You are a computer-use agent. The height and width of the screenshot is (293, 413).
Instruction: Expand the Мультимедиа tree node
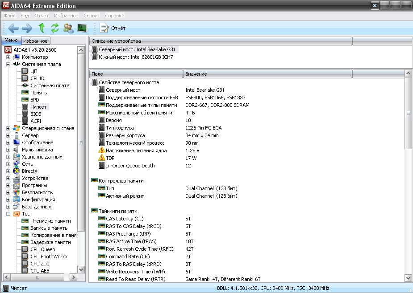(8, 150)
